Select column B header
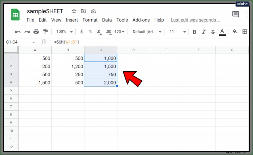253x155 pixels. [68, 50]
